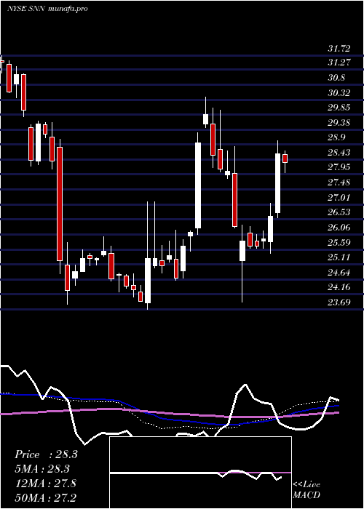
Task: Click the last red candlestick on the right
Action: click(x=285, y=159)
